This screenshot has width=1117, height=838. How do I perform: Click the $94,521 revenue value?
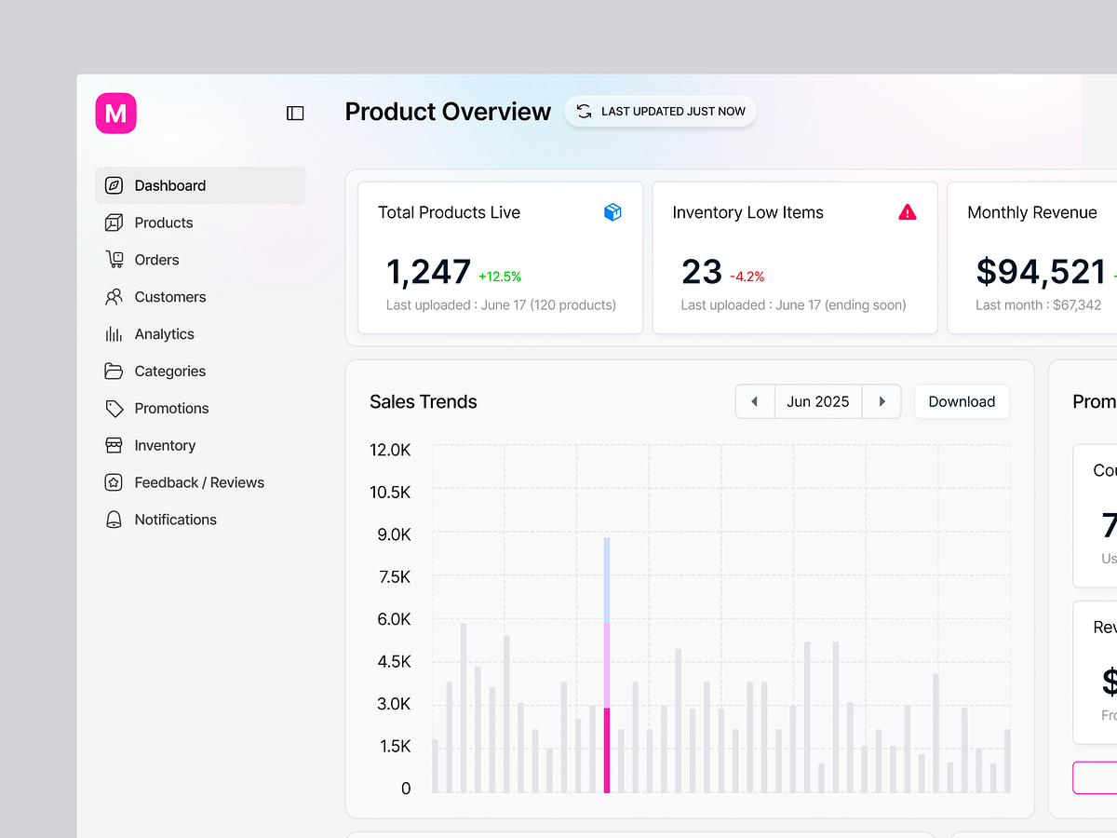[1041, 272]
